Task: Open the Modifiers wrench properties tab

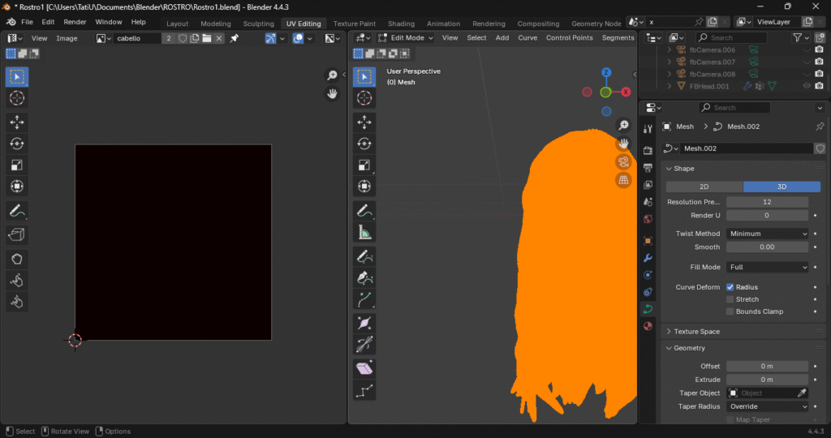Action: 648,258
